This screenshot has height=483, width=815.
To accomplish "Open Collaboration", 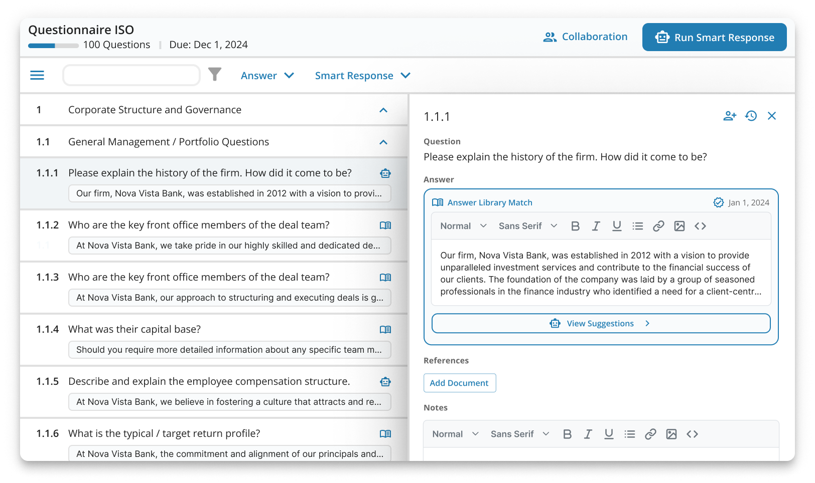I will tap(585, 37).
